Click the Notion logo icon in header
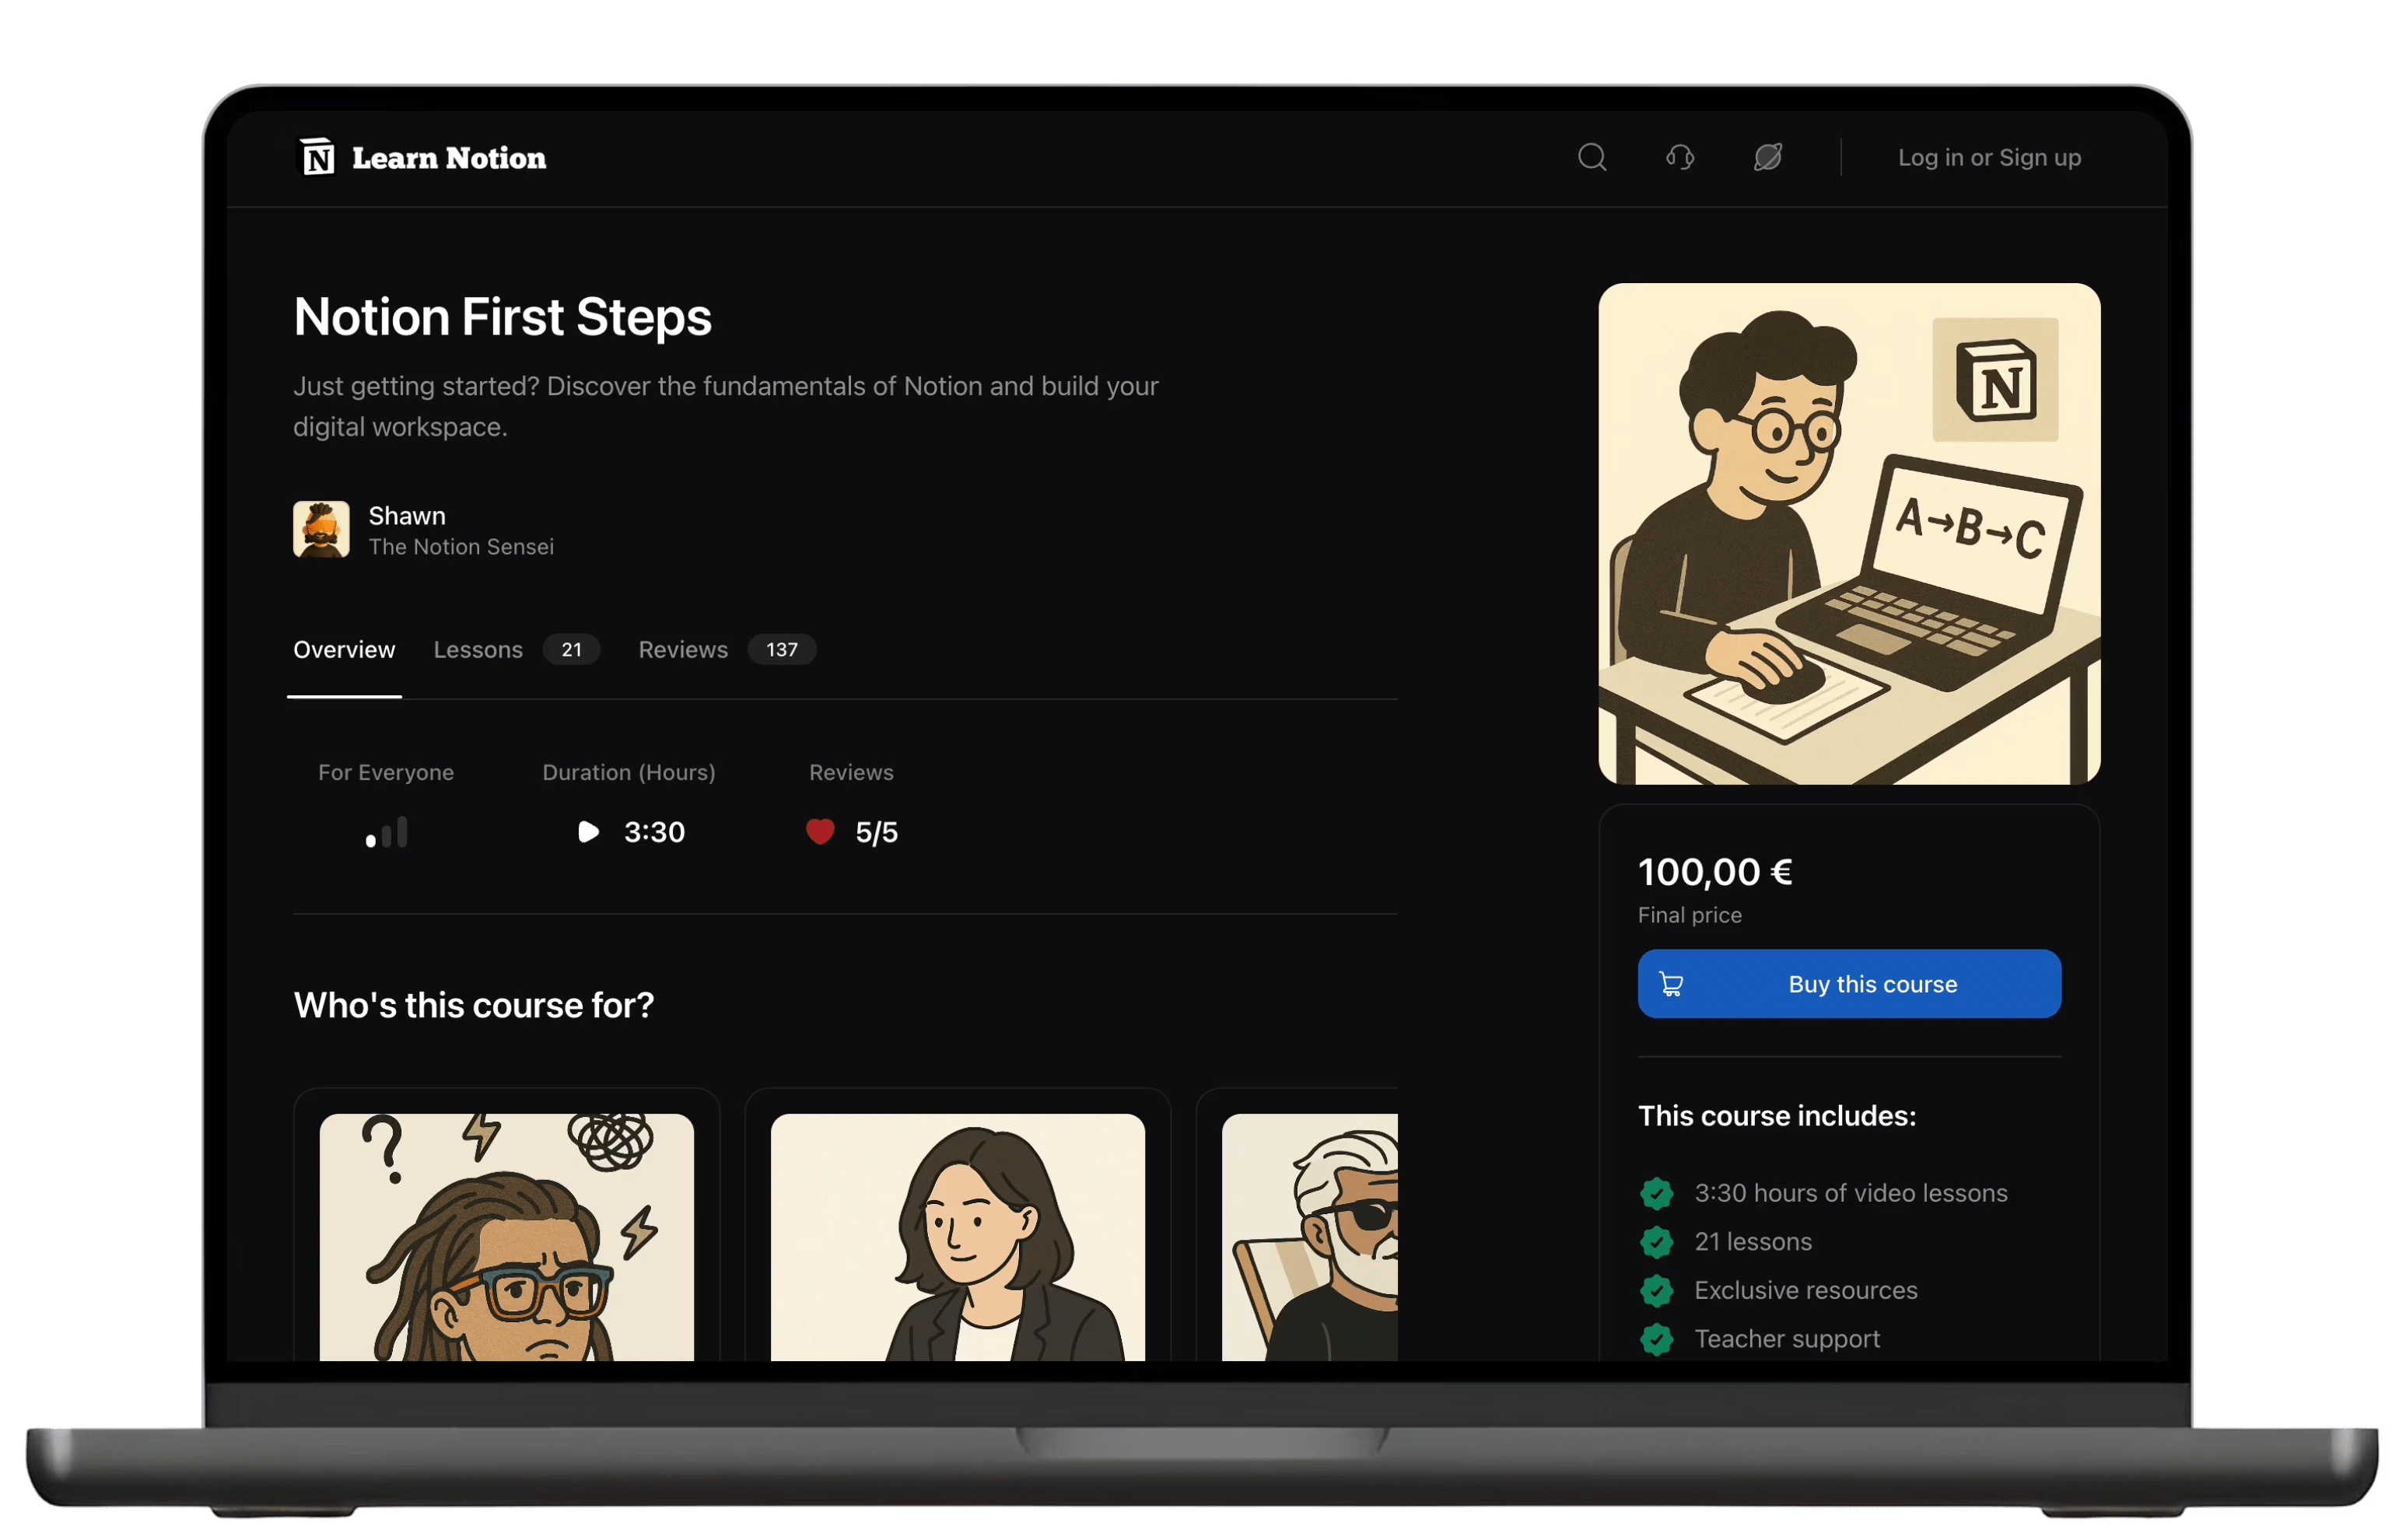Screen dimensions: 2392x1540 tap(317, 157)
